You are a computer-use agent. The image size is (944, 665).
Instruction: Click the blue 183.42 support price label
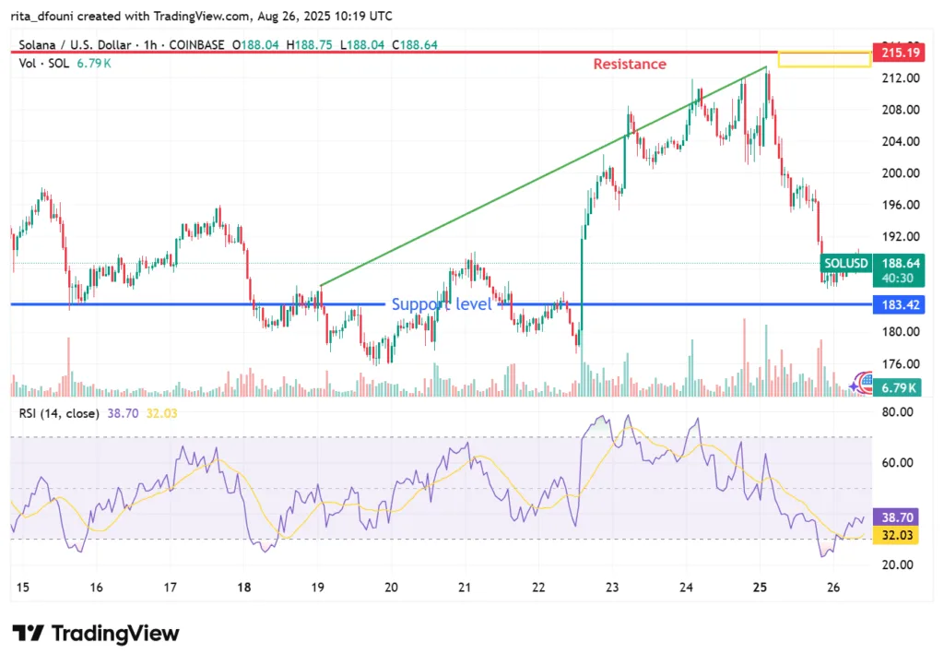(900, 304)
